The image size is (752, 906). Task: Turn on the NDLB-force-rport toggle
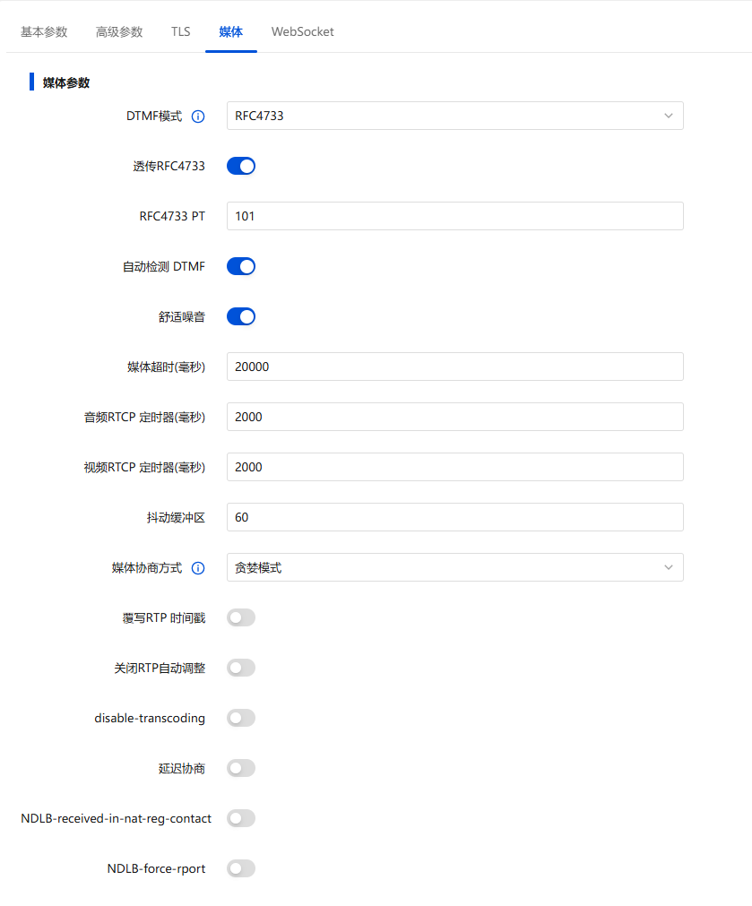tap(240, 868)
